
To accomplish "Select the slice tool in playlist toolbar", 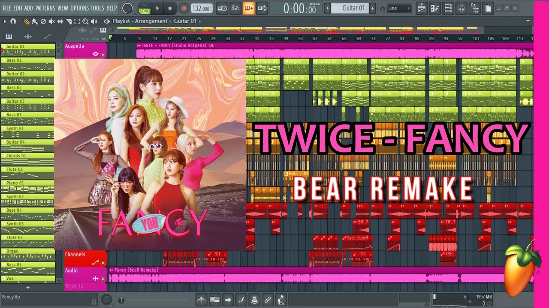I will click(x=69, y=21).
